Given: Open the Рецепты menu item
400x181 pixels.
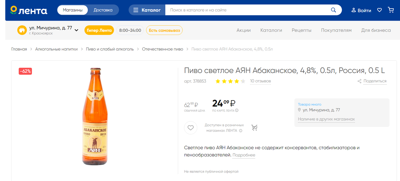Looking at the screenshot, I should pyautogui.click(x=302, y=30).
